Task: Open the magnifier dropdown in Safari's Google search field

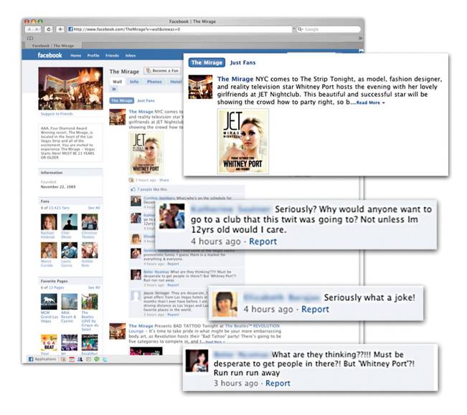Action: pyautogui.click(x=300, y=29)
